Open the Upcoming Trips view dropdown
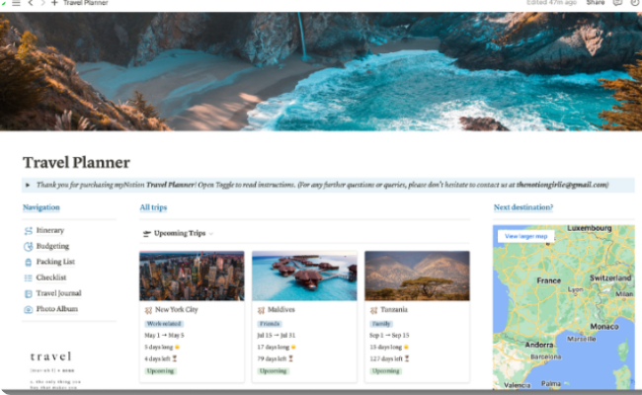The height and width of the screenshot is (395, 642). click(179, 233)
